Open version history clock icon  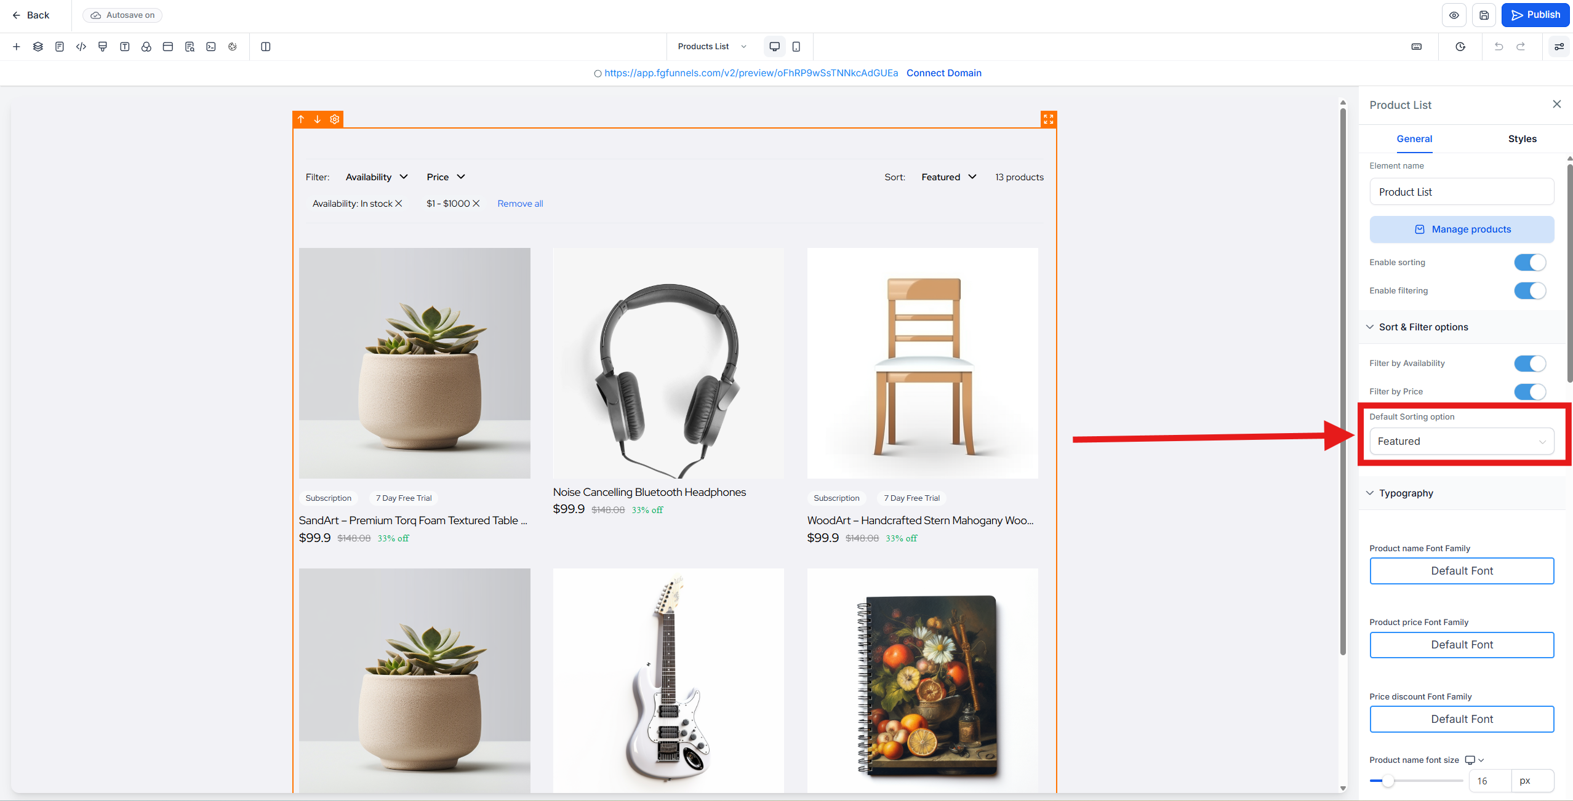1460,47
